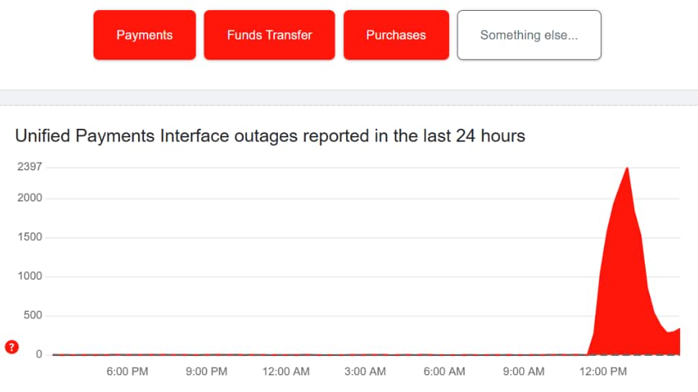Click the 1000 y-axis label
698x392 pixels.
pos(30,276)
